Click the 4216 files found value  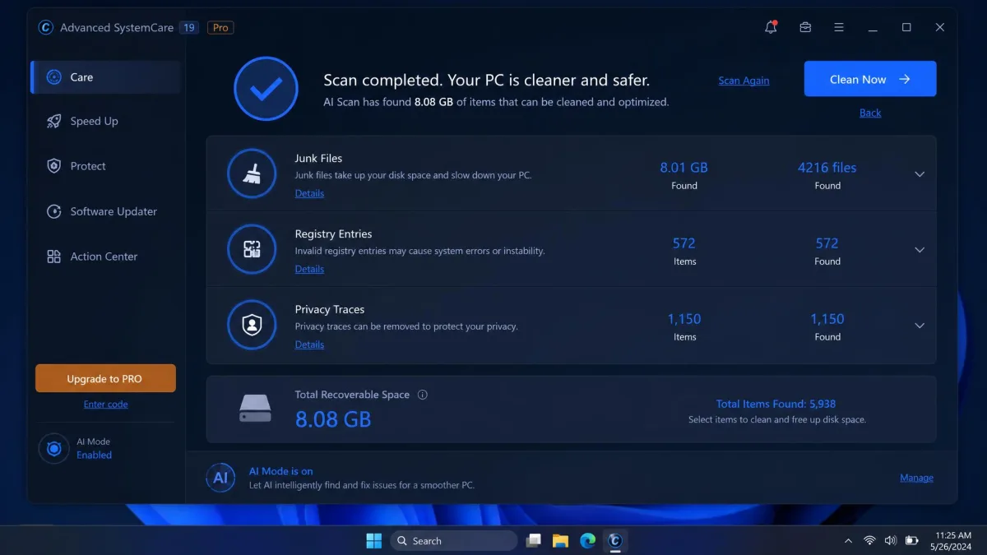[827, 167]
